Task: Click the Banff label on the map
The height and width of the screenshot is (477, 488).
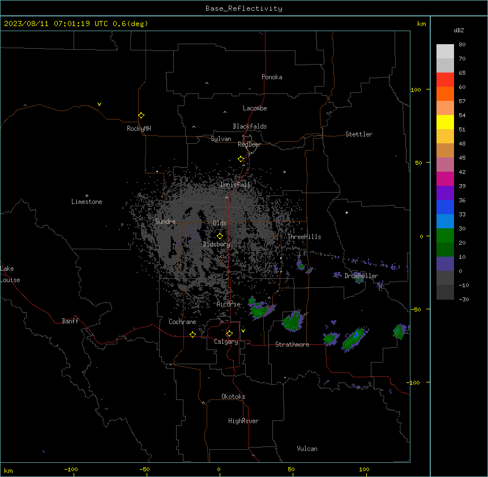Action: [70, 321]
